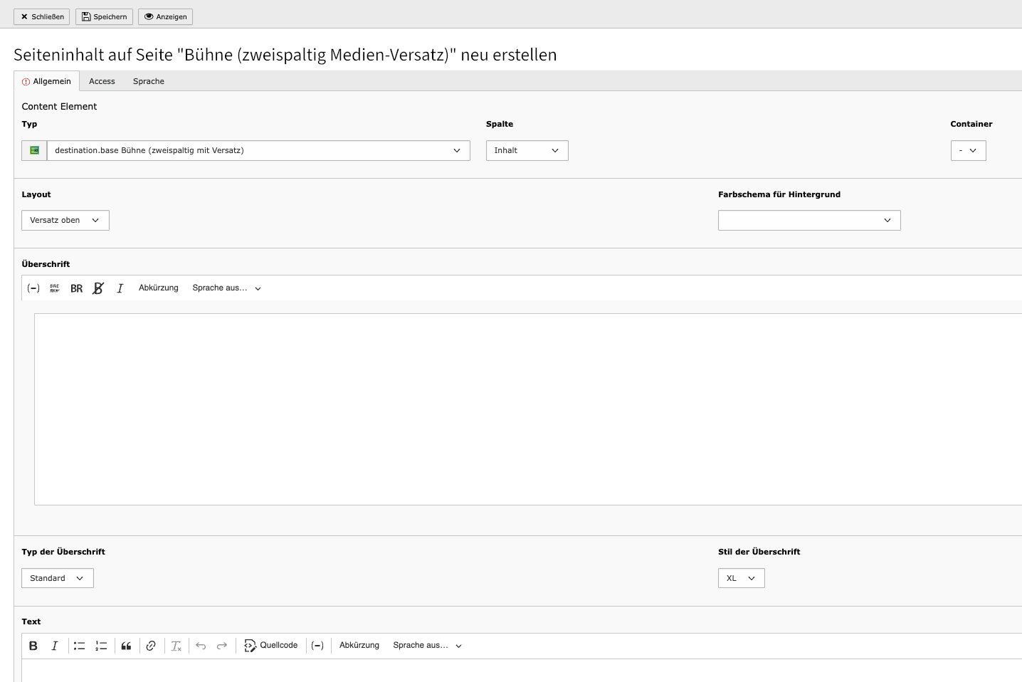This screenshot has width=1022, height=682.
Task: Toggle bold in the Text editor toolbar
Action: (33, 646)
